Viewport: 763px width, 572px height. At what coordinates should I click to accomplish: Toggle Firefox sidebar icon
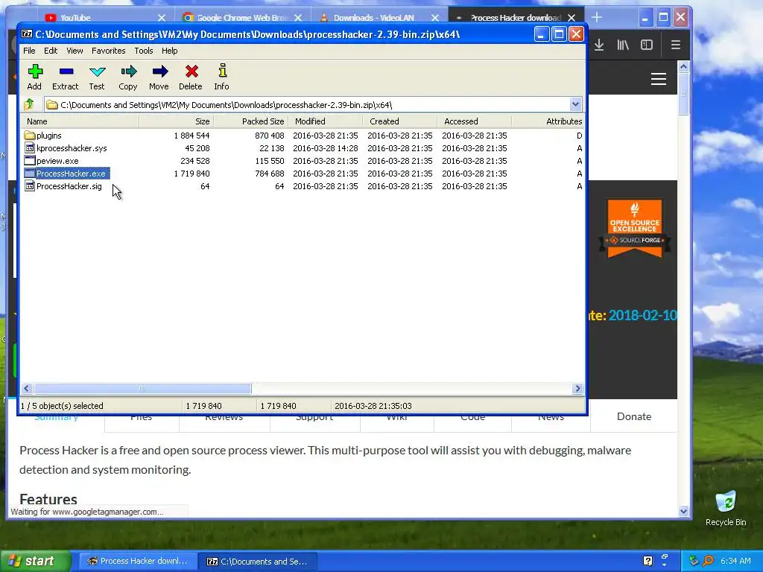(647, 45)
